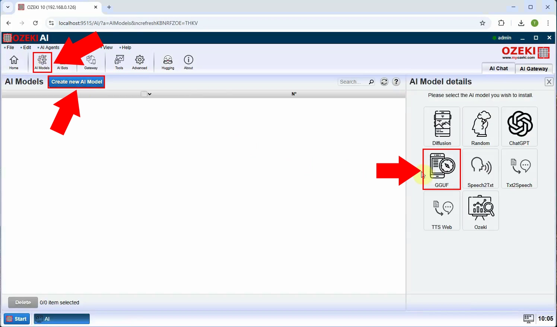The height and width of the screenshot is (327, 557).
Task: Open the Advanced gear icon
Action: tap(140, 62)
